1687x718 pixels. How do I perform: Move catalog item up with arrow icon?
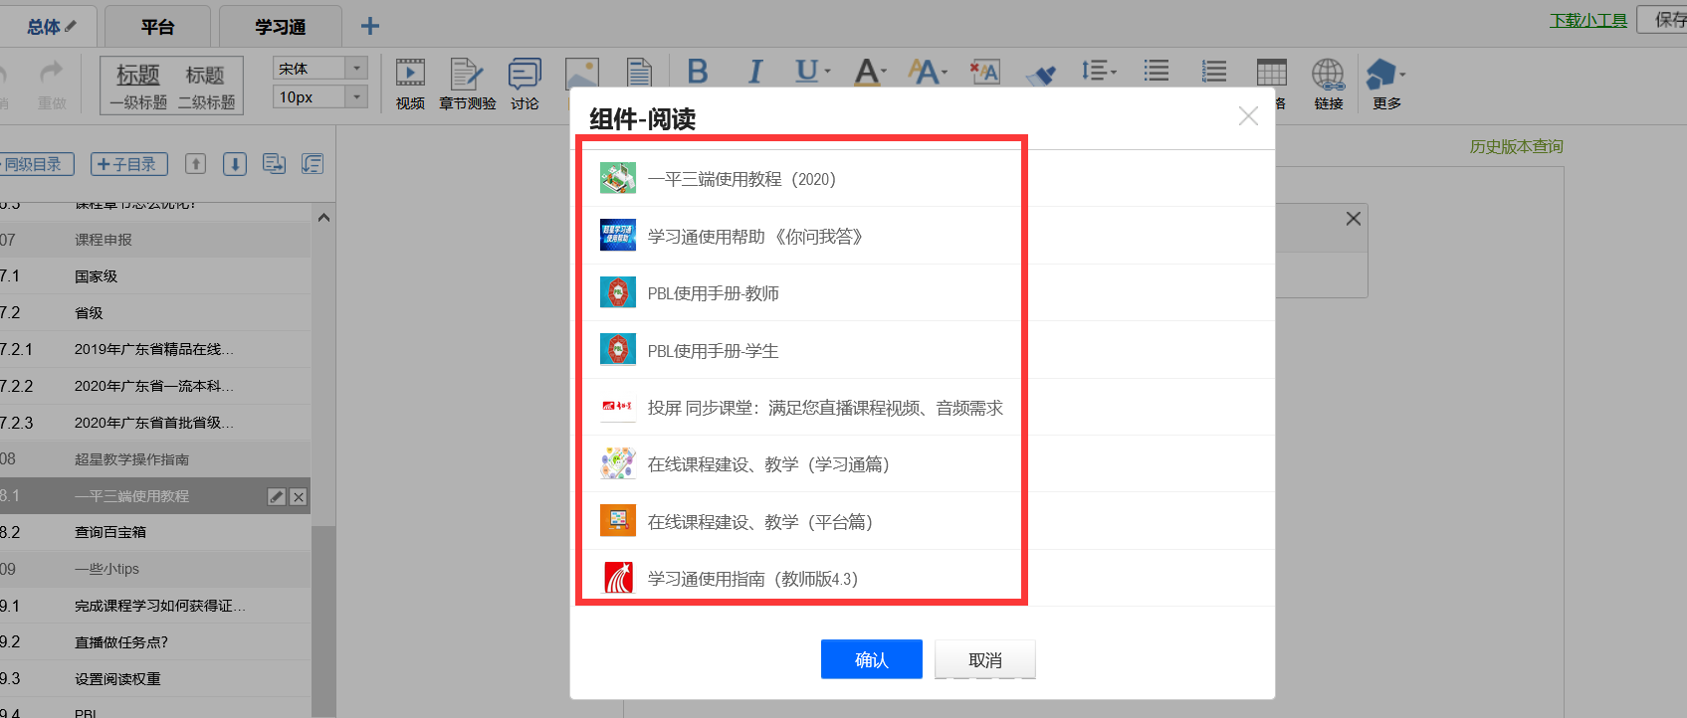tap(196, 164)
